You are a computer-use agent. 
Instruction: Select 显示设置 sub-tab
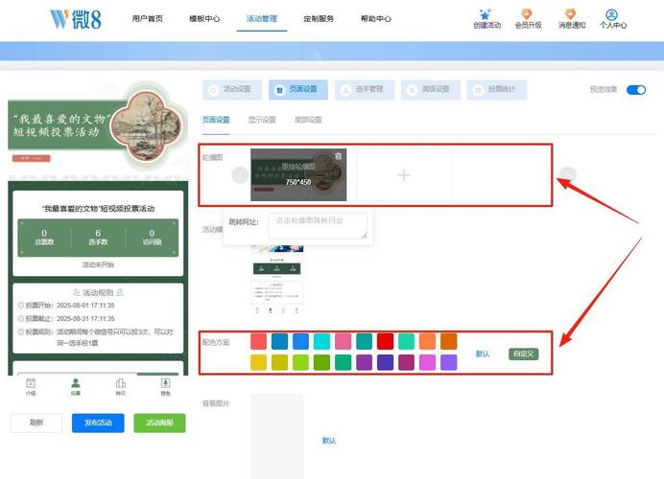coord(262,120)
